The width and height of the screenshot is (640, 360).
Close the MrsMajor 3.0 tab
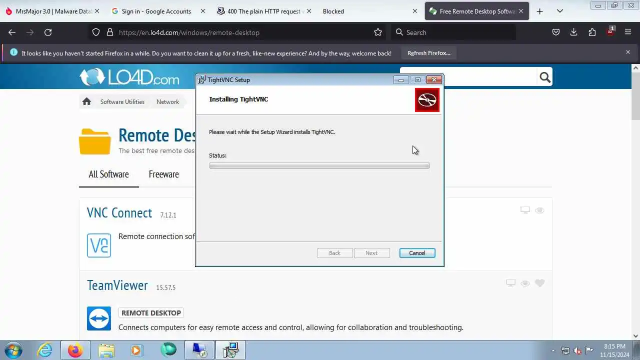click(x=96, y=11)
